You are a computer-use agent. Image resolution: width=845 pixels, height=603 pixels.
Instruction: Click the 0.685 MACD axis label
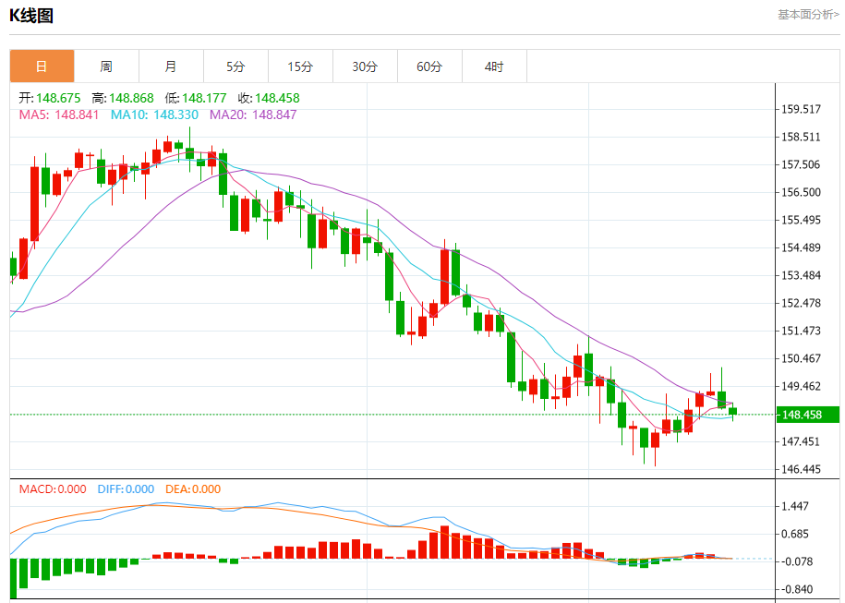[x=795, y=534]
